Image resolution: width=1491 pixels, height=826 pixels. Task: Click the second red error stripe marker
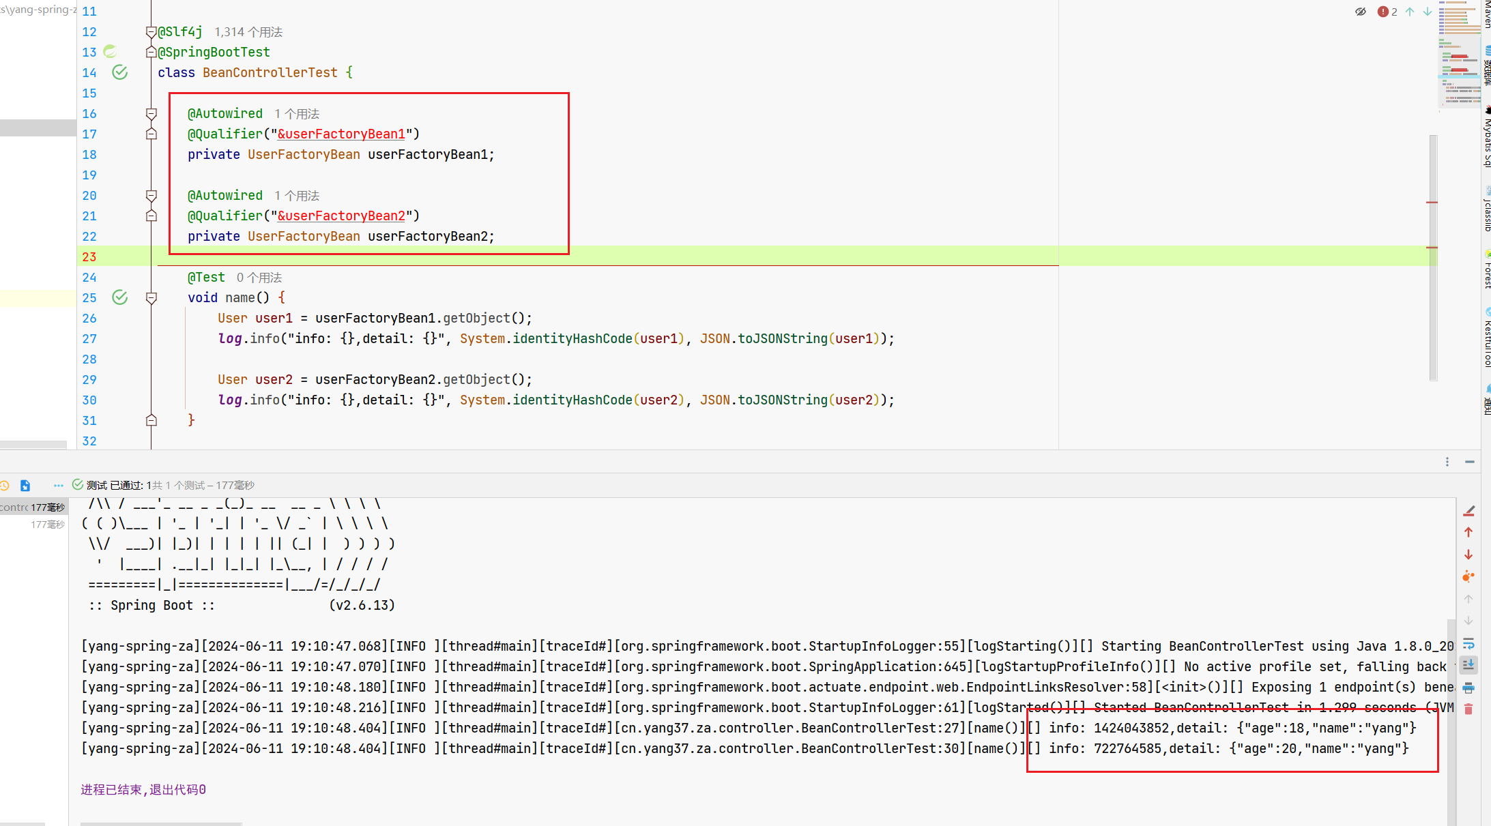coord(1432,248)
